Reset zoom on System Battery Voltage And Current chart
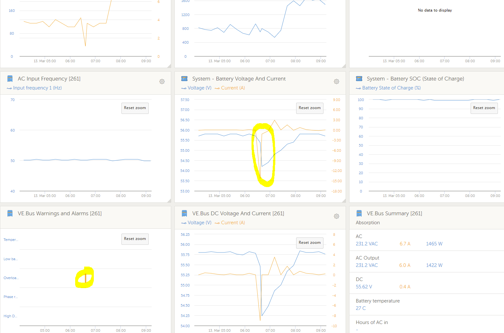The width and height of the screenshot is (504, 333). [310, 108]
